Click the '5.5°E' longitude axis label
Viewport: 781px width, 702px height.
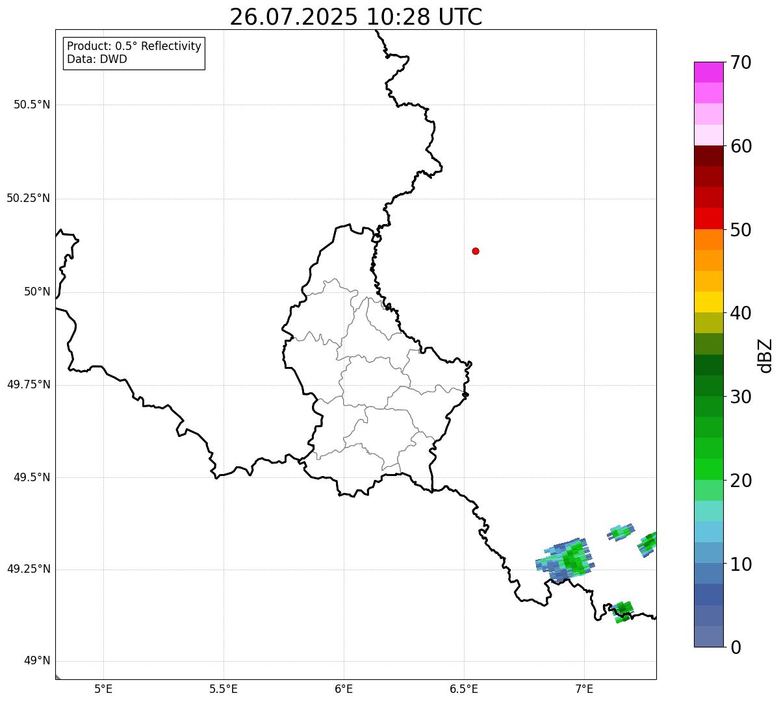point(224,688)
